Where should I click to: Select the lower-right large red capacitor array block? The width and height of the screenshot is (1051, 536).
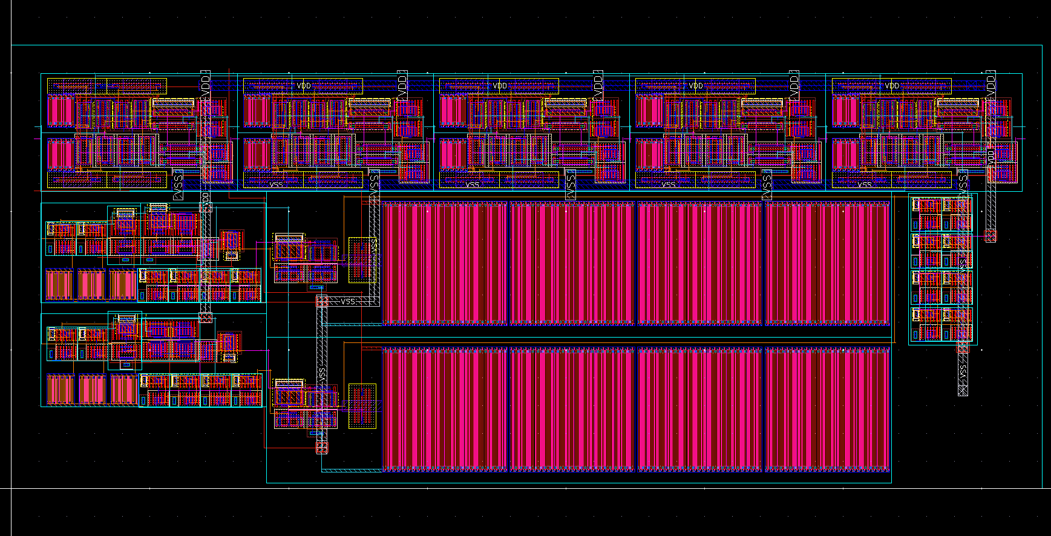tap(827, 410)
